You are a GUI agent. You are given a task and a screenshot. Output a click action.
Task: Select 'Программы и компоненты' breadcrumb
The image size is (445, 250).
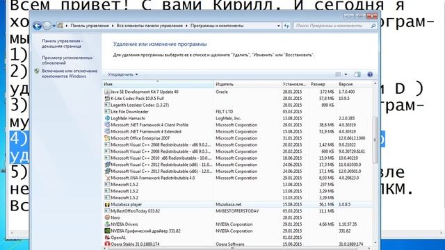pyautogui.click(x=217, y=26)
